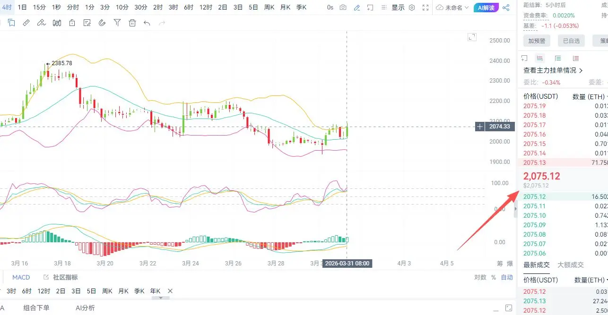
Task: Select 年K in bottom interval bar
Action: 155,291
